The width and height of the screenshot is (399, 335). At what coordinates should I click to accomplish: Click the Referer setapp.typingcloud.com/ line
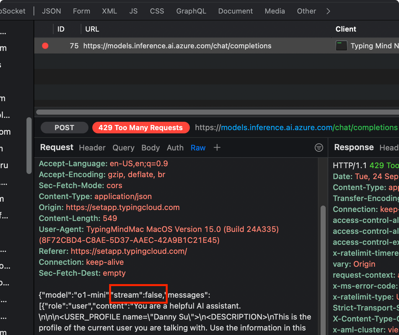point(113,251)
